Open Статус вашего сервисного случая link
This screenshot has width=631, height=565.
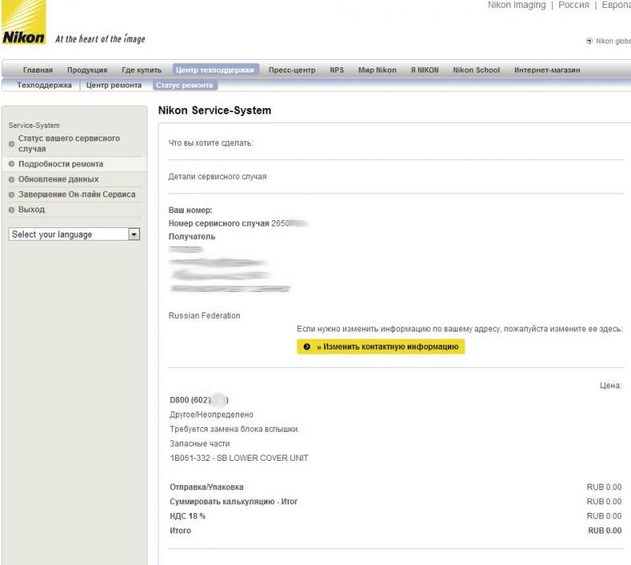tap(69, 144)
